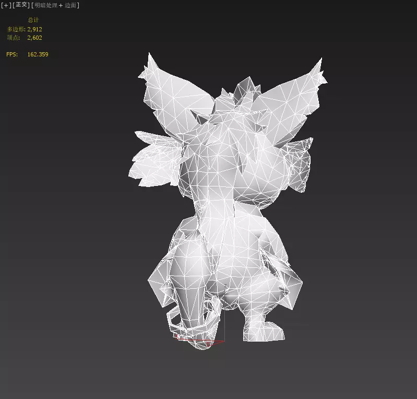Click the polygon count value 2,912

pos(34,29)
